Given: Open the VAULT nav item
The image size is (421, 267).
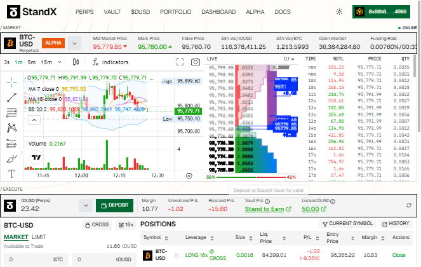Looking at the screenshot, I should point(112,12).
